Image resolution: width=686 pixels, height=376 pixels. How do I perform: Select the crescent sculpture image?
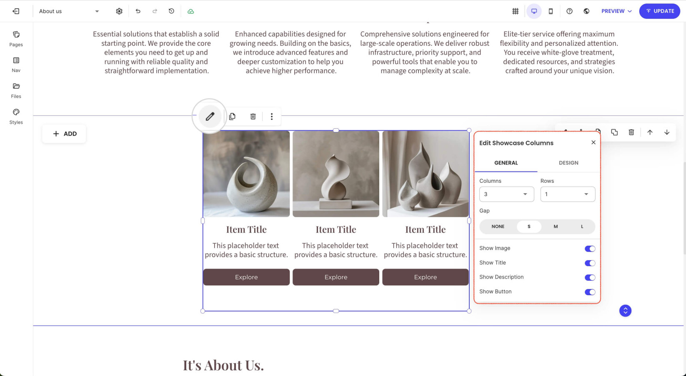pyautogui.click(x=246, y=174)
